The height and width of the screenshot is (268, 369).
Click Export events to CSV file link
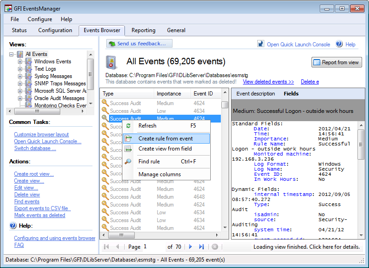42,208
